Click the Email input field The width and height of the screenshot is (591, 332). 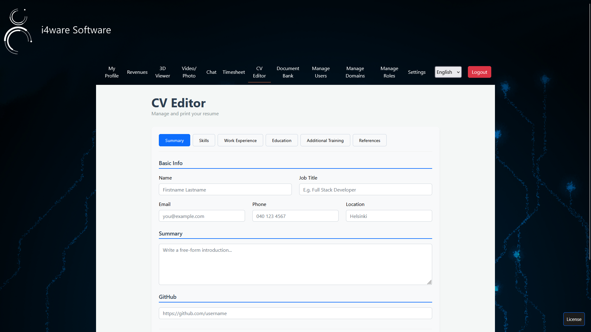click(202, 216)
